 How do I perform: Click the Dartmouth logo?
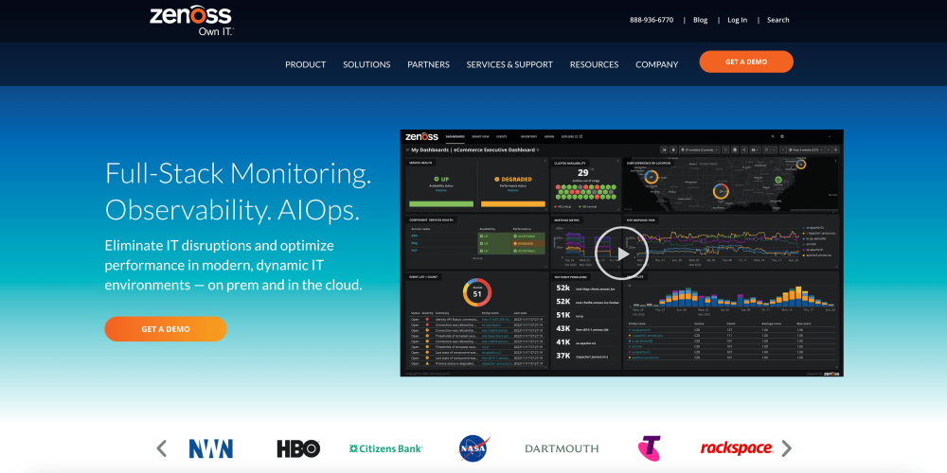click(x=562, y=448)
